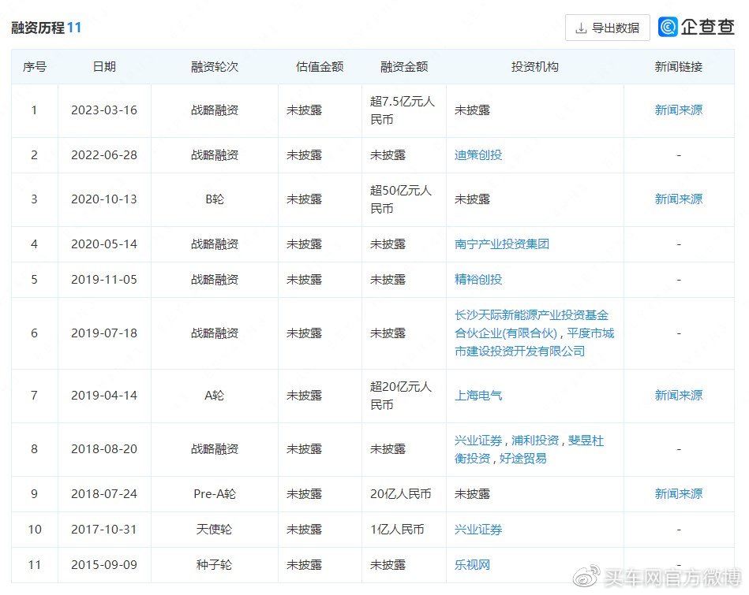Open 兴业证券 link in 2018-08-20 row

[x=478, y=441]
